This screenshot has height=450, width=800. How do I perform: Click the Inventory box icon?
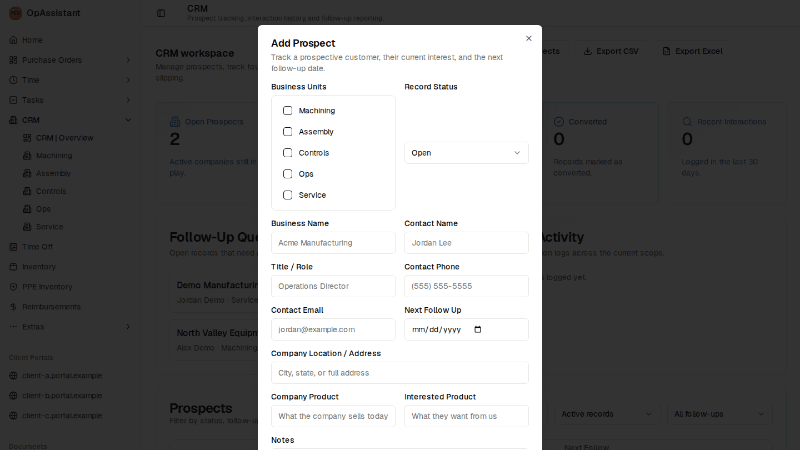[13, 267]
